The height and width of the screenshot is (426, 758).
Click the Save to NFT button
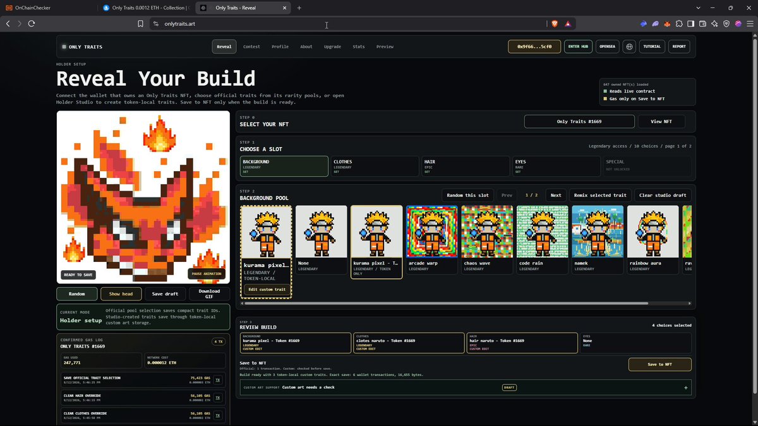point(659,364)
